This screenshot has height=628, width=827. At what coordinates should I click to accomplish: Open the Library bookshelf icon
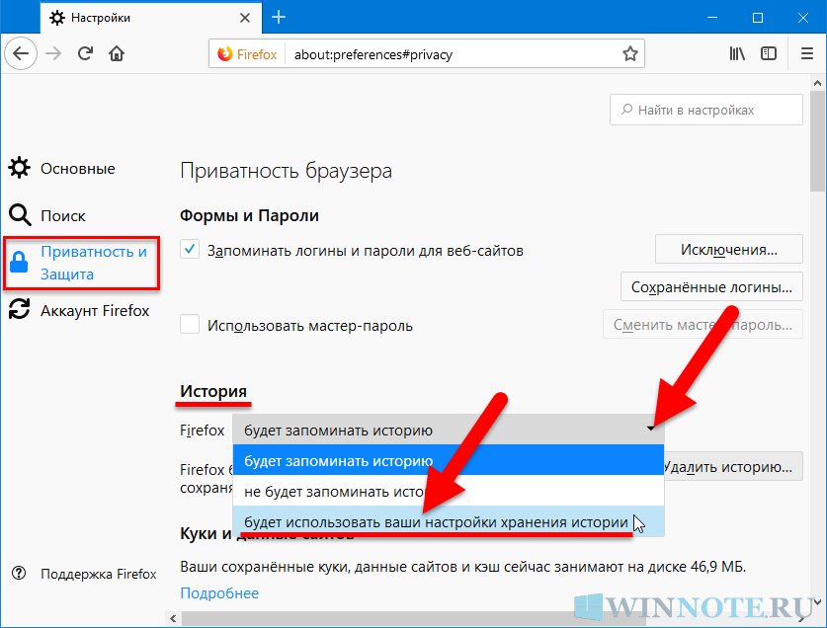pyautogui.click(x=737, y=53)
